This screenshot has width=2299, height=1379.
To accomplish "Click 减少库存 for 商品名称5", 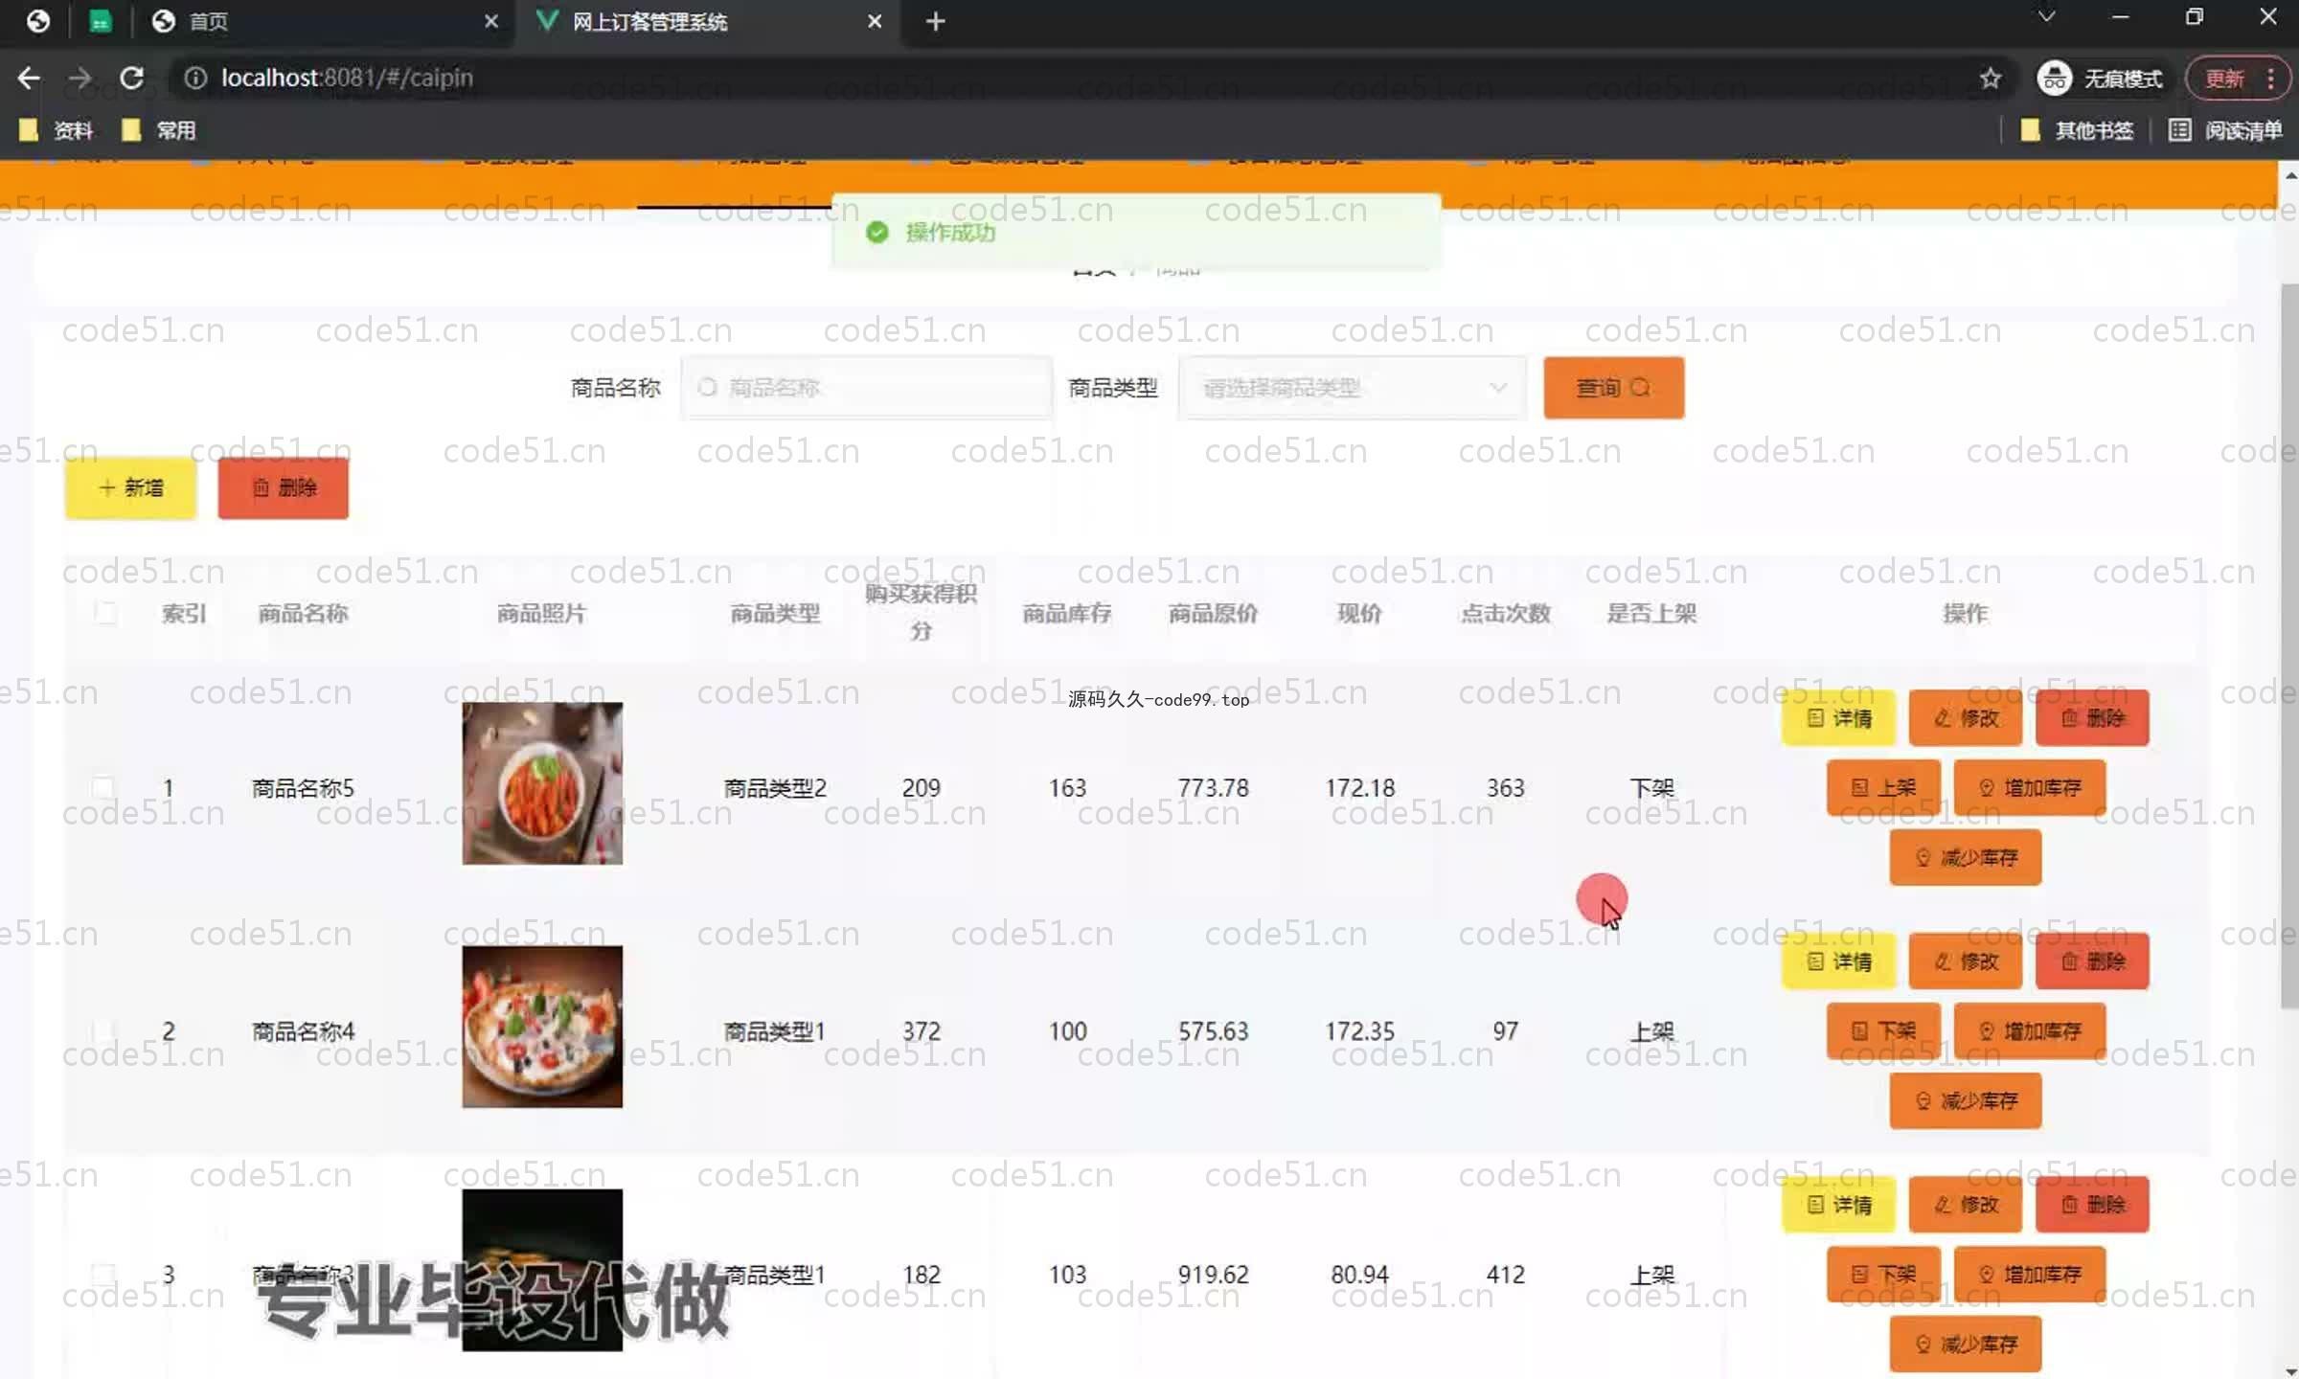I will click(1966, 857).
